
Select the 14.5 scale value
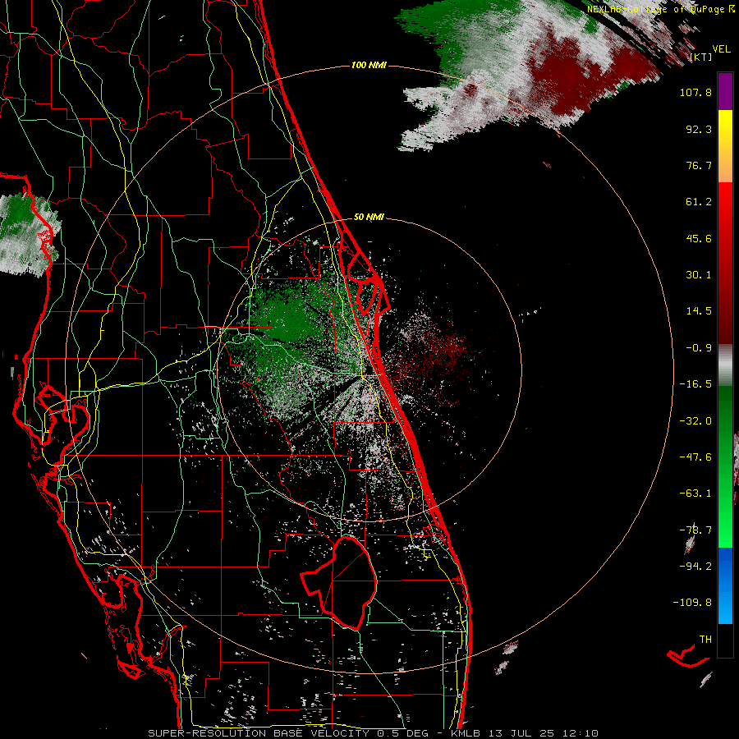click(x=699, y=311)
